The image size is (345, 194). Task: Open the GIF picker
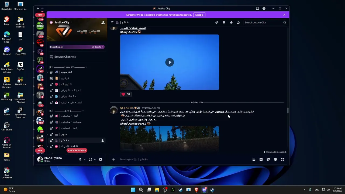tap(261, 159)
